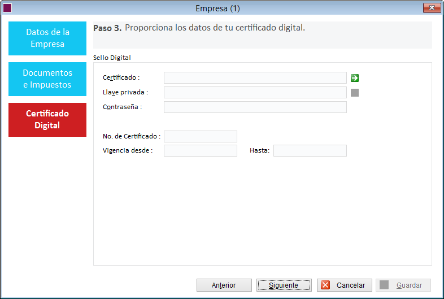Click into the Contraseña field

click(x=255, y=107)
